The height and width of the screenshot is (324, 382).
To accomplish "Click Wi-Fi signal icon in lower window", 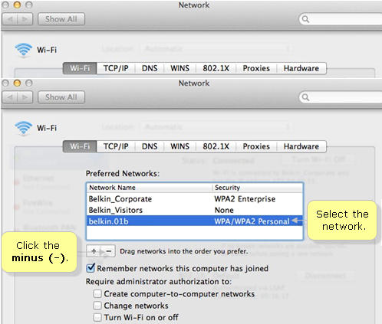I will pos(24,128).
